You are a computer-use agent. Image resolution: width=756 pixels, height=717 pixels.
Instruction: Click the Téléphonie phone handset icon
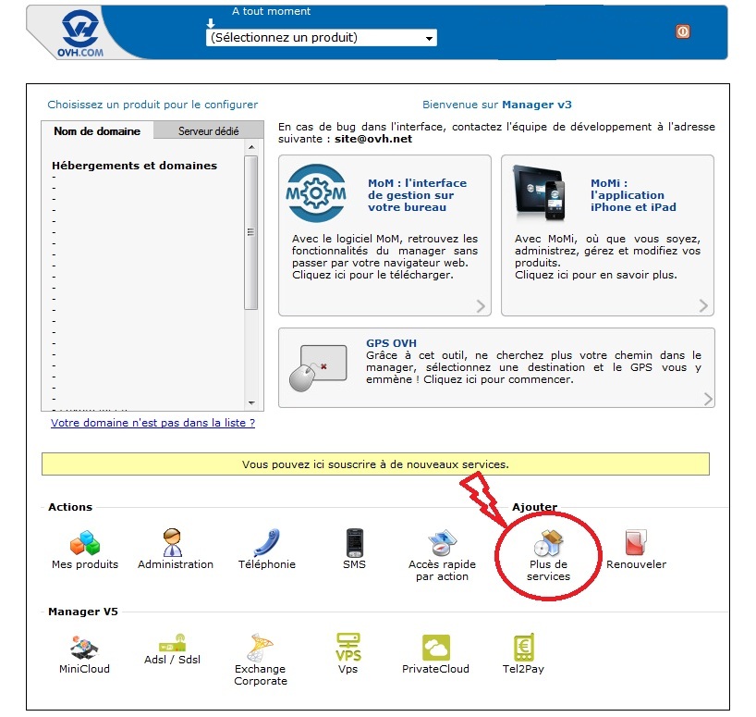(x=266, y=541)
